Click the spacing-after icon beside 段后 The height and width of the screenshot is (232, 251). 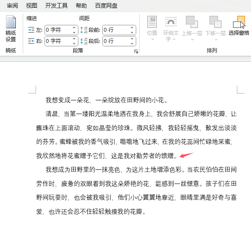(84, 41)
